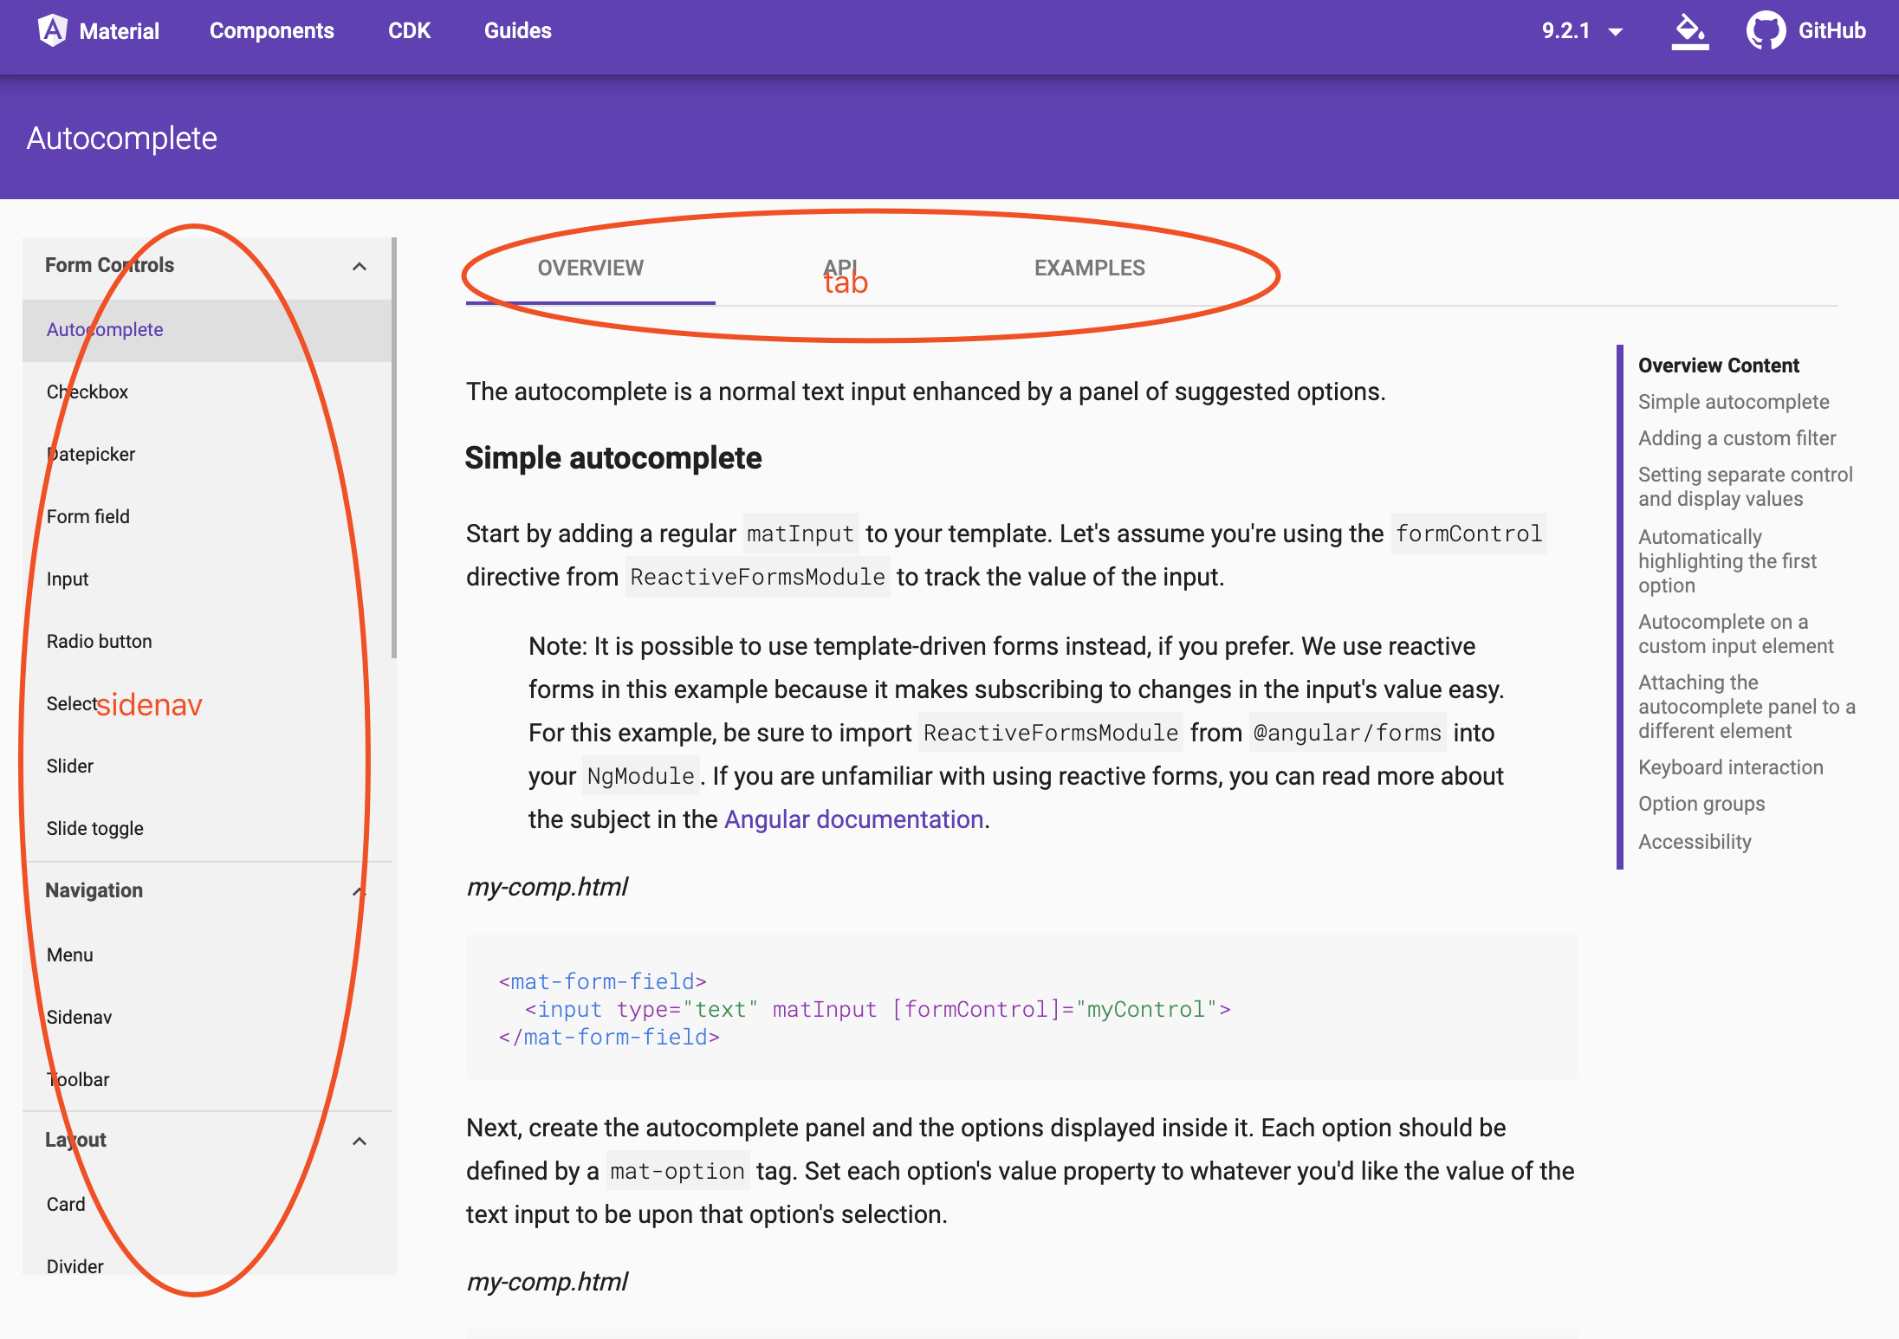Viewport: 1899px width, 1339px height.
Task: Switch to the API tab
Action: click(x=843, y=268)
